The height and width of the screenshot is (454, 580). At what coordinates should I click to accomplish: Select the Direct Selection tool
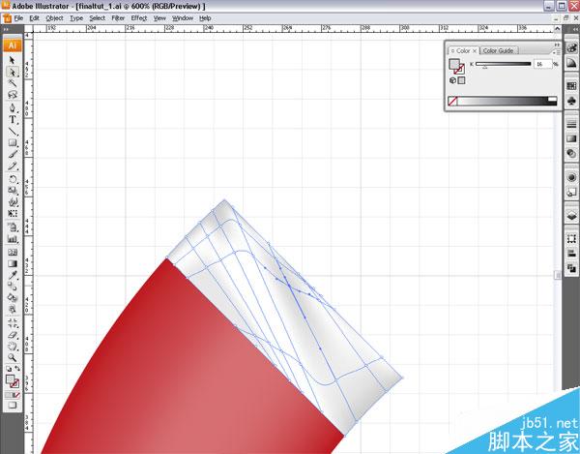(x=13, y=72)
